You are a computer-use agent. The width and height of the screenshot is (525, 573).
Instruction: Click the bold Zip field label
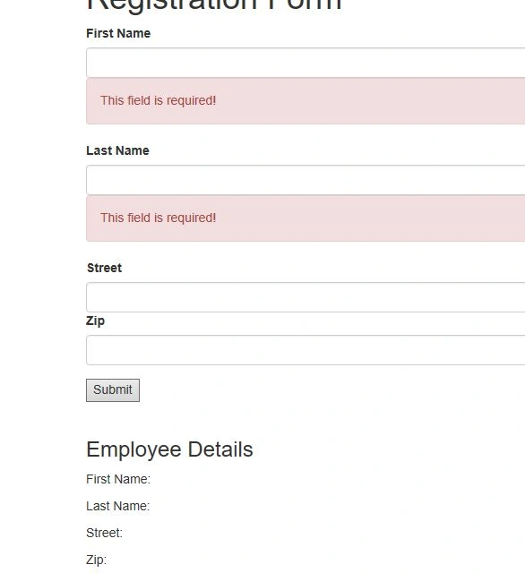pyautogui.click(x=96, y=321)
